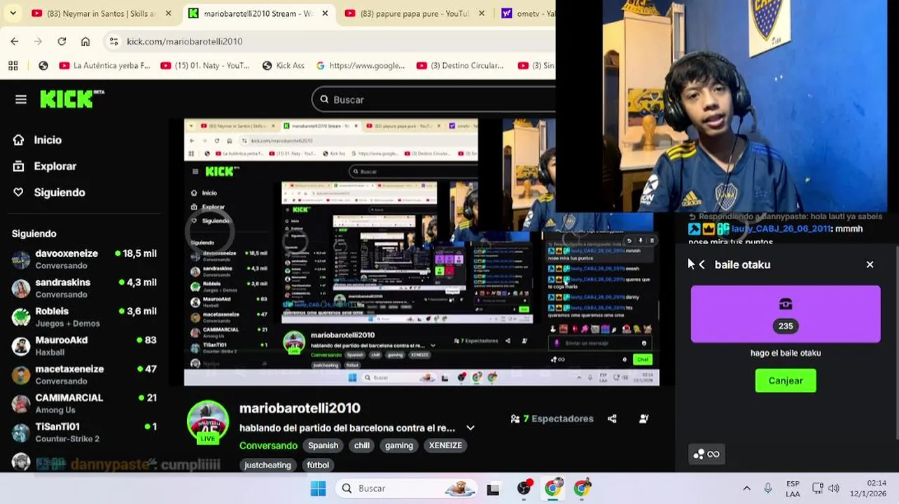
Task: Open the browser home page
Action: 85,41
